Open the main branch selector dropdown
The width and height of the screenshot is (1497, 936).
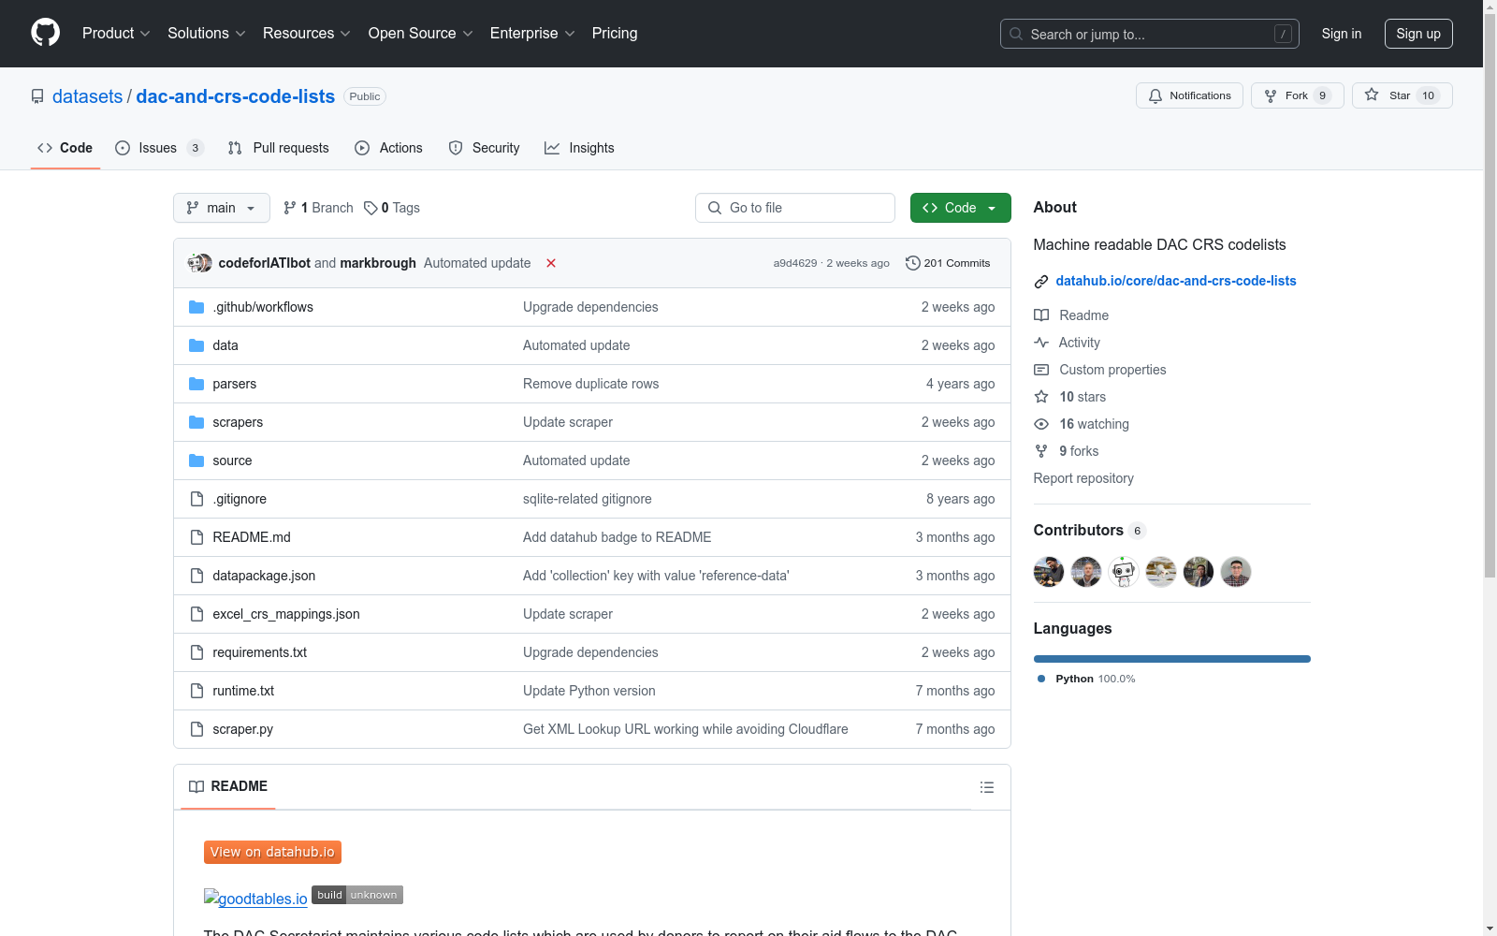coord(222,208)
